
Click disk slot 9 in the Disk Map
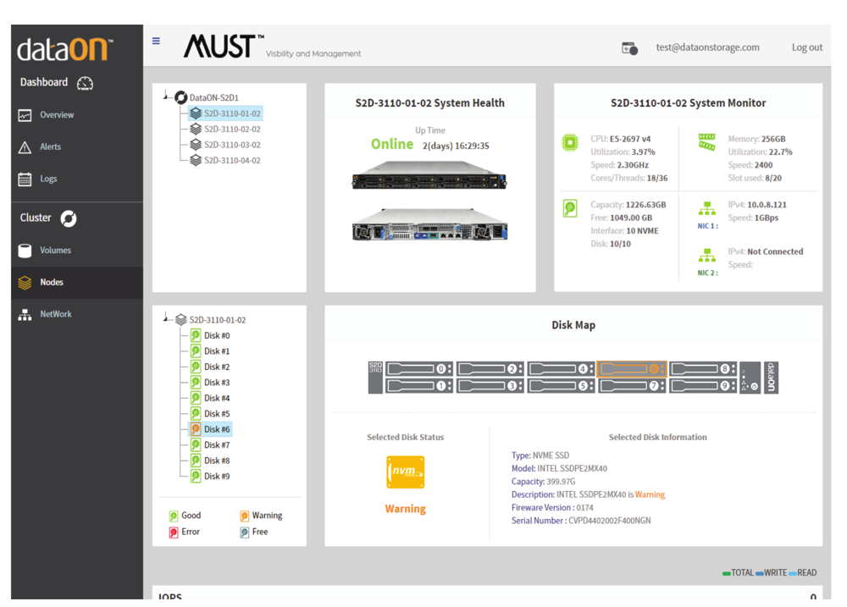(703, 385)
